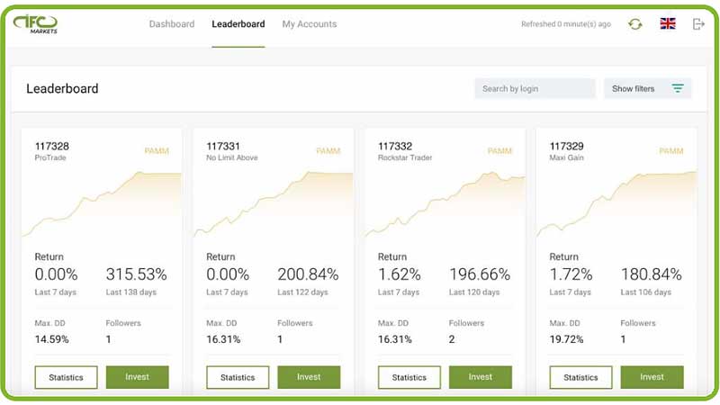Open Statistics for Rockstar Trader
This screenshot has width=720, height=405.
pyautogui.click(x=409, y=377)
